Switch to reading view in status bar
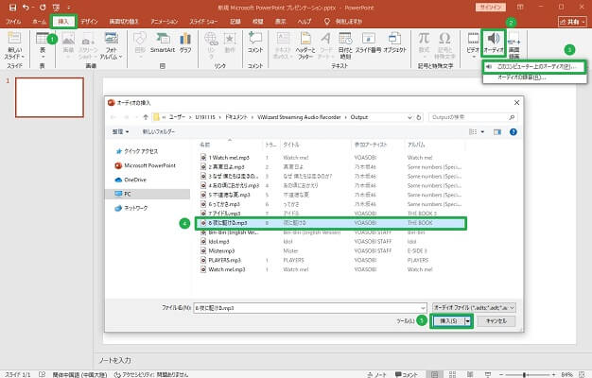592x378 pixels. [470, 374]
